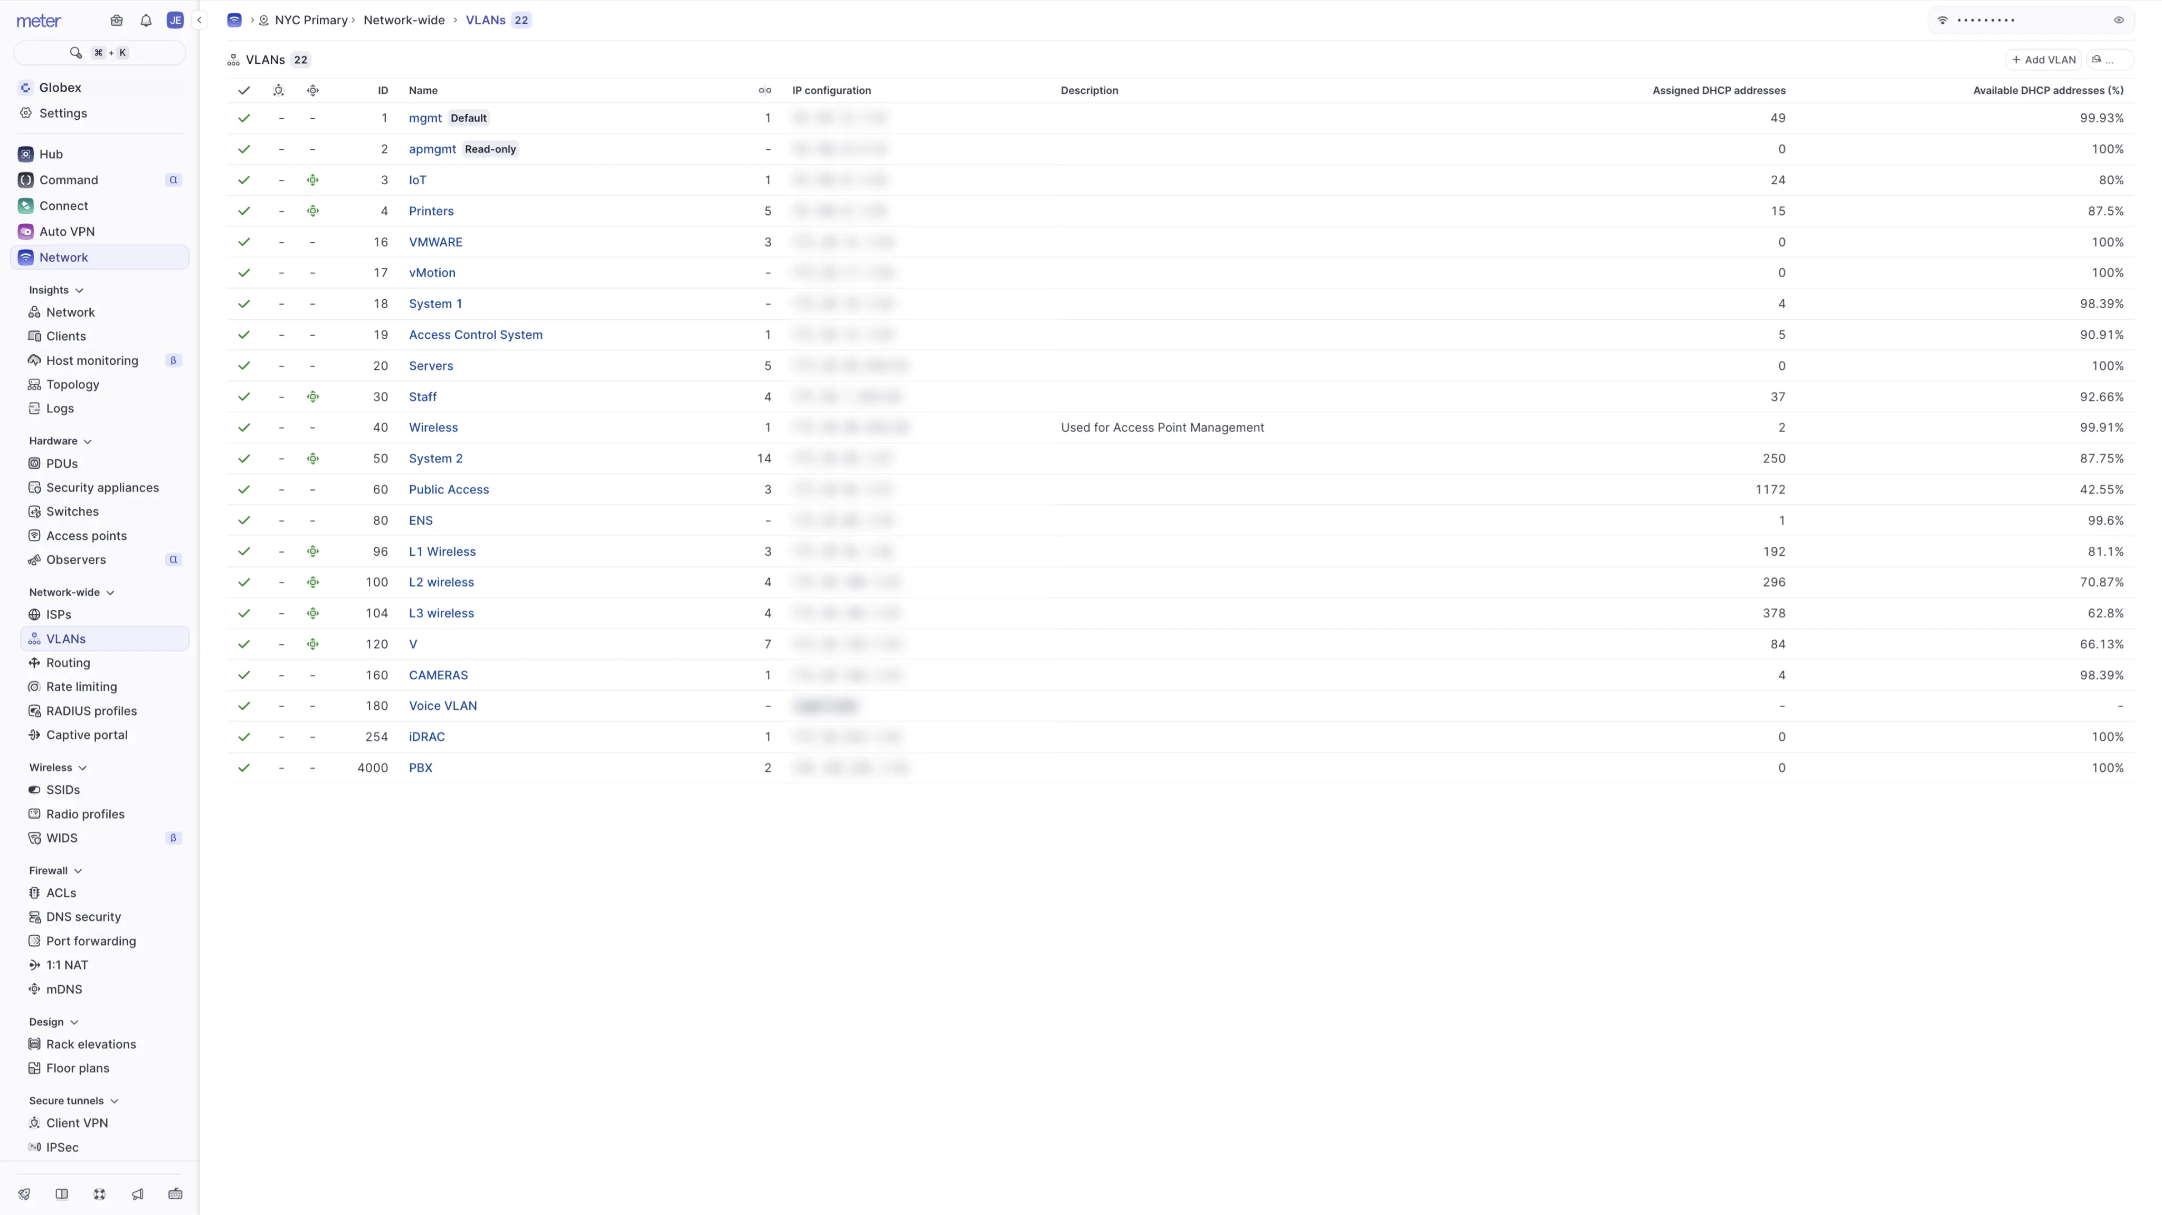Open the gift box icon in header
The width and height of the screenshot is (2162, 1215).
117,20
